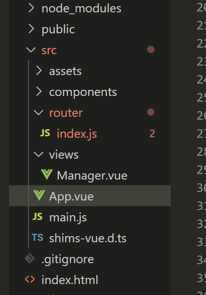Select the router folder name

[66, 113]
